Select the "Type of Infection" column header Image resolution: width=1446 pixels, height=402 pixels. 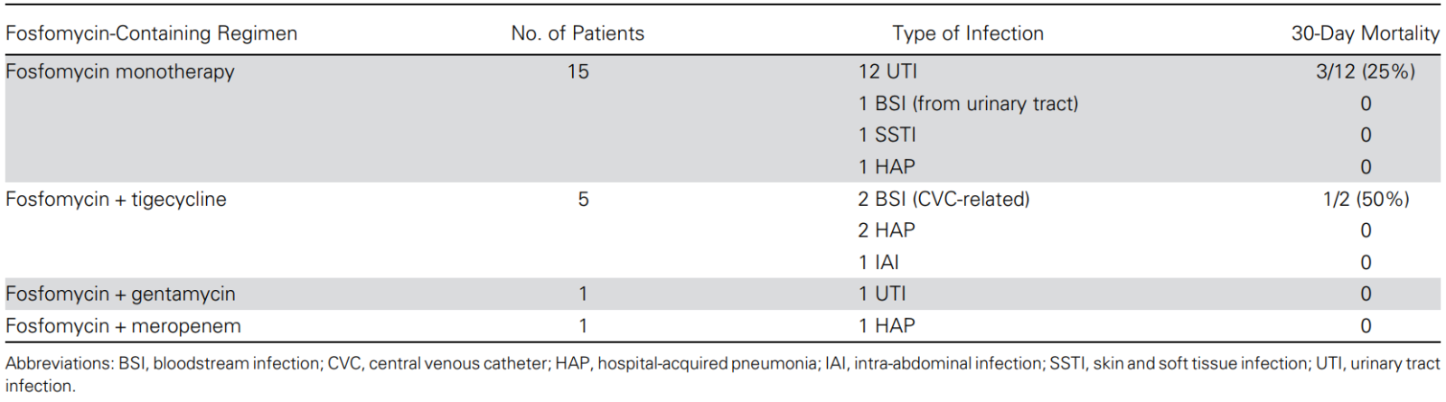pyautogui.click(x=968, y=34)
